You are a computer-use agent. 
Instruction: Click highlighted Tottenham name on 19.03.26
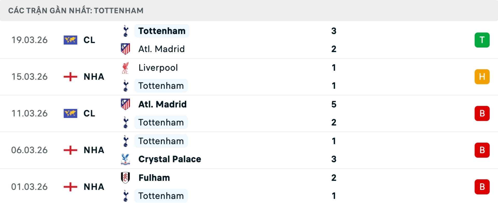162,31
